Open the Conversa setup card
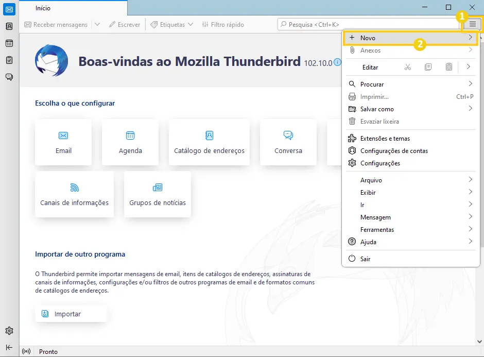Viewport: 484px width, 357px height. point(288,142)
